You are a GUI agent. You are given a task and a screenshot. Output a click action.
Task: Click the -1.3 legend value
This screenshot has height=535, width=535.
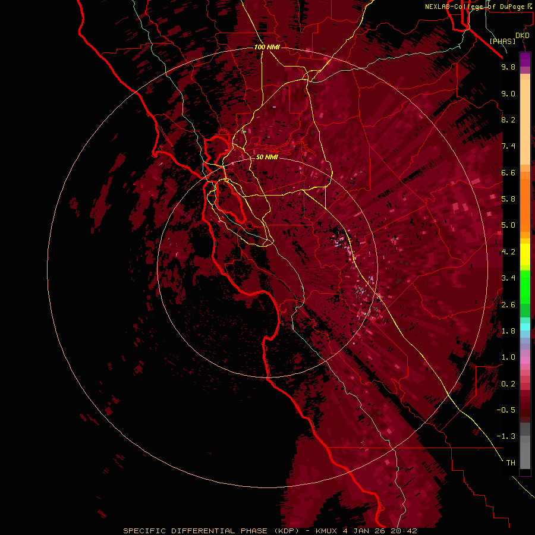point(506,436)
